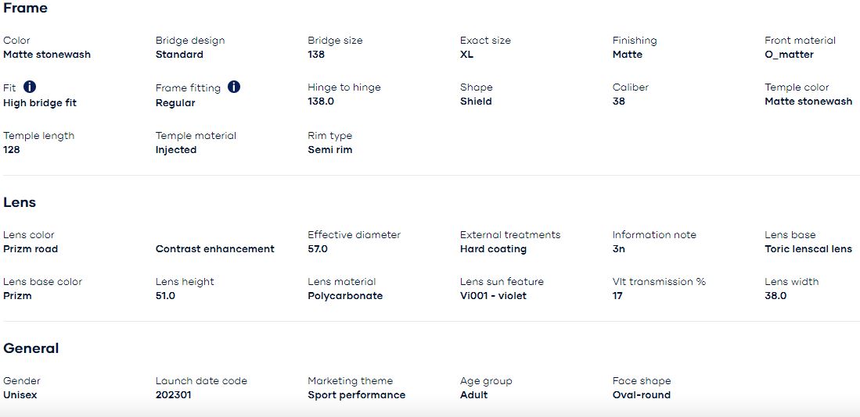Viewport: 860px width, 417px height.
Task: Click the info icon next to Fit
Action: point(30,87)
